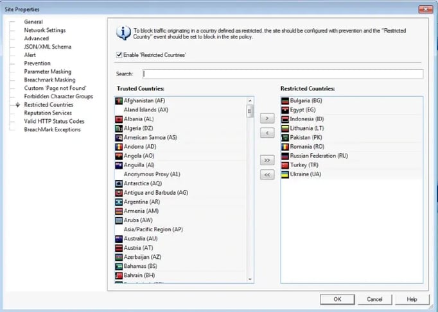Viewport: 438px width, 312px height.
Task: Disable the 'Restricted Countries' checkbox
Action: [x=119, y=56]
